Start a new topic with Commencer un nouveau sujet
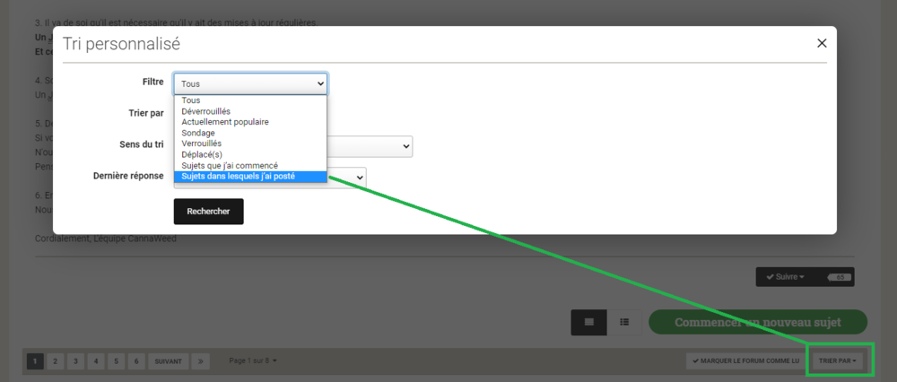The height and width of the screenshot is (382, 897). tap(757, 323)
